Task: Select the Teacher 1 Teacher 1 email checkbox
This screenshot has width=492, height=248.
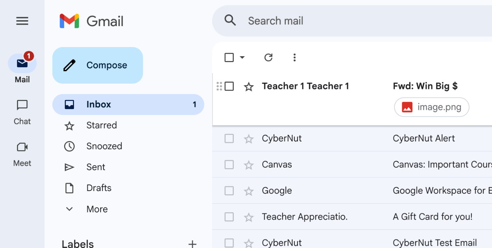Action: (x=229, y=86)
